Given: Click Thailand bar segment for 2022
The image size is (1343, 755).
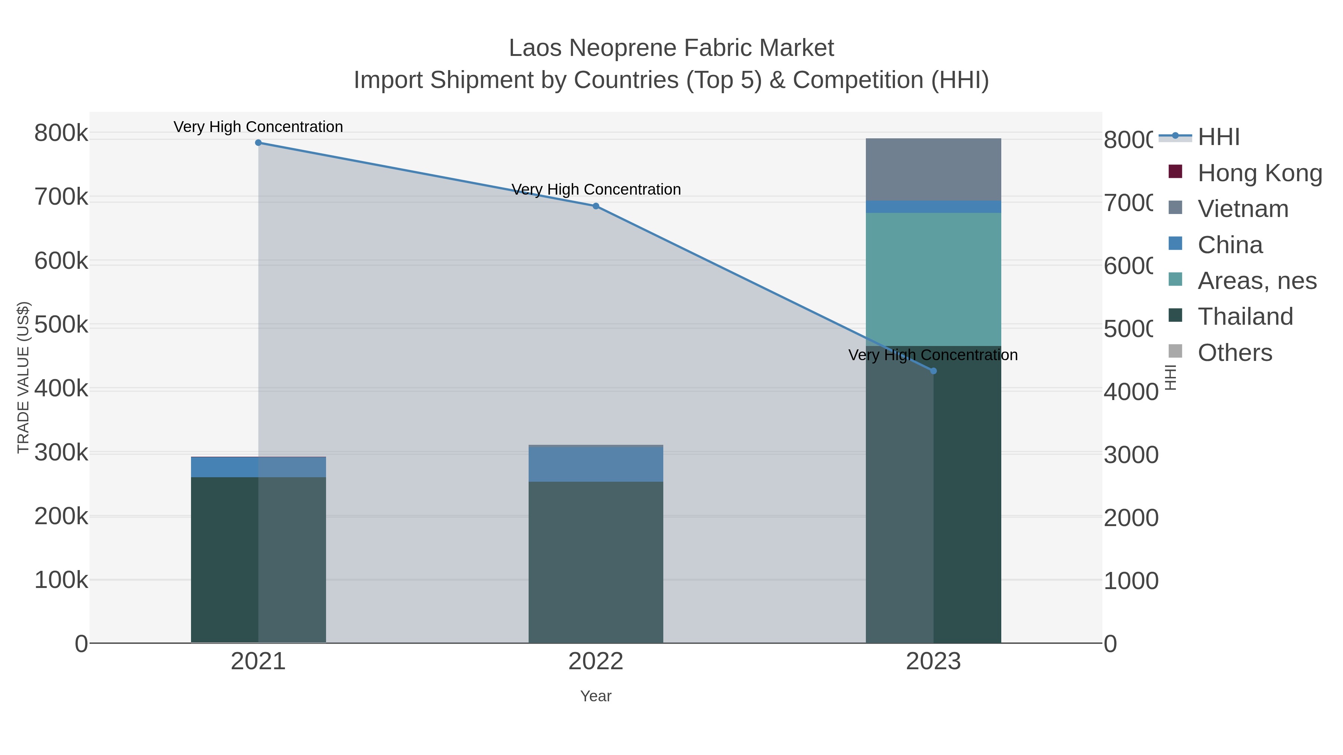Looking at the screenshot, I should pyautogui.click(x=596, y=562).
